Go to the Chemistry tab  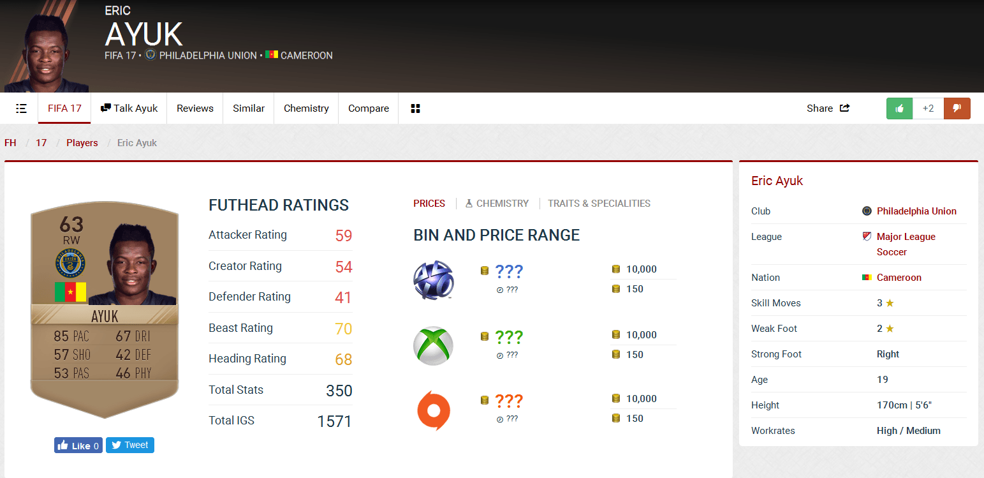coord(306,108)
